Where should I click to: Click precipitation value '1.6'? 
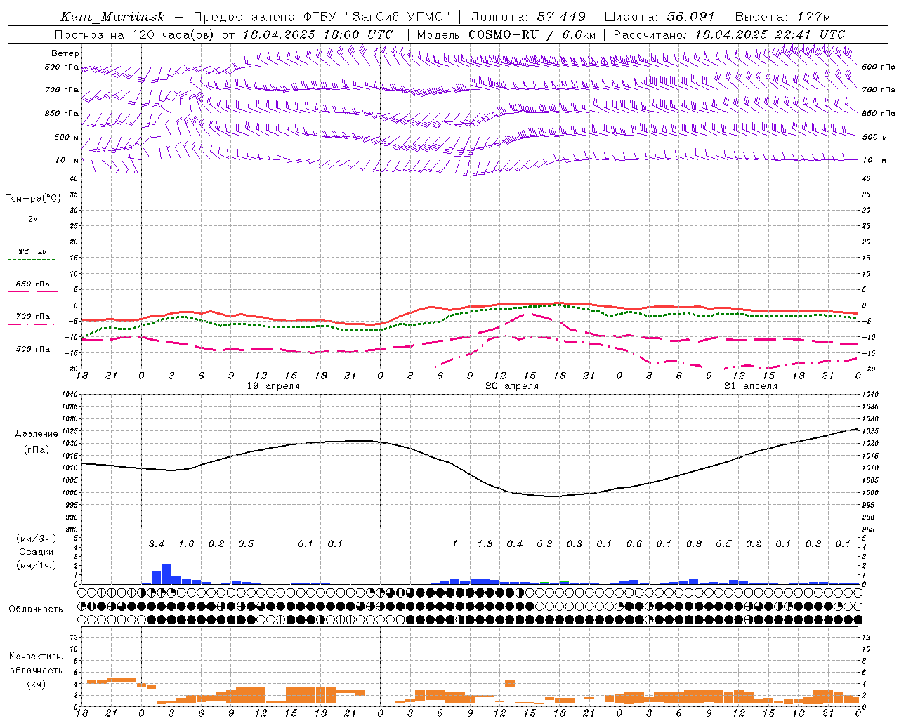pyautogui.click(x=186, y=544)
